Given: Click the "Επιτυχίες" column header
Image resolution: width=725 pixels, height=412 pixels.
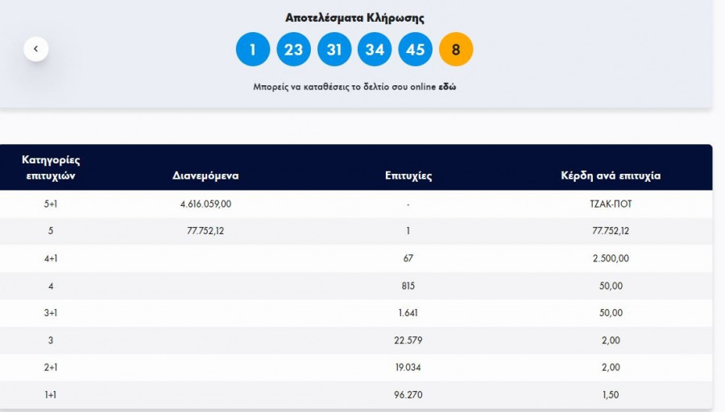Looking at the screenshot, I should (x=408, y=175).
